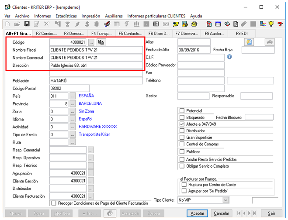
Task: Click the blue info icon next to C.I.F.
Action: (229, 57)
